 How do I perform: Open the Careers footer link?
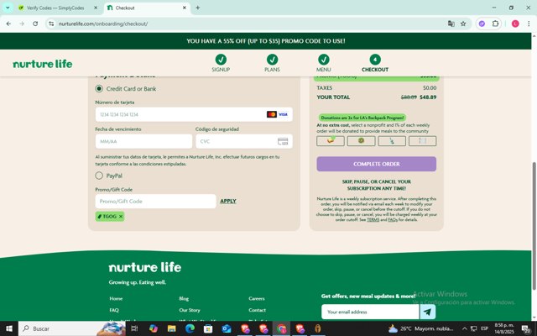click(257, 299)
